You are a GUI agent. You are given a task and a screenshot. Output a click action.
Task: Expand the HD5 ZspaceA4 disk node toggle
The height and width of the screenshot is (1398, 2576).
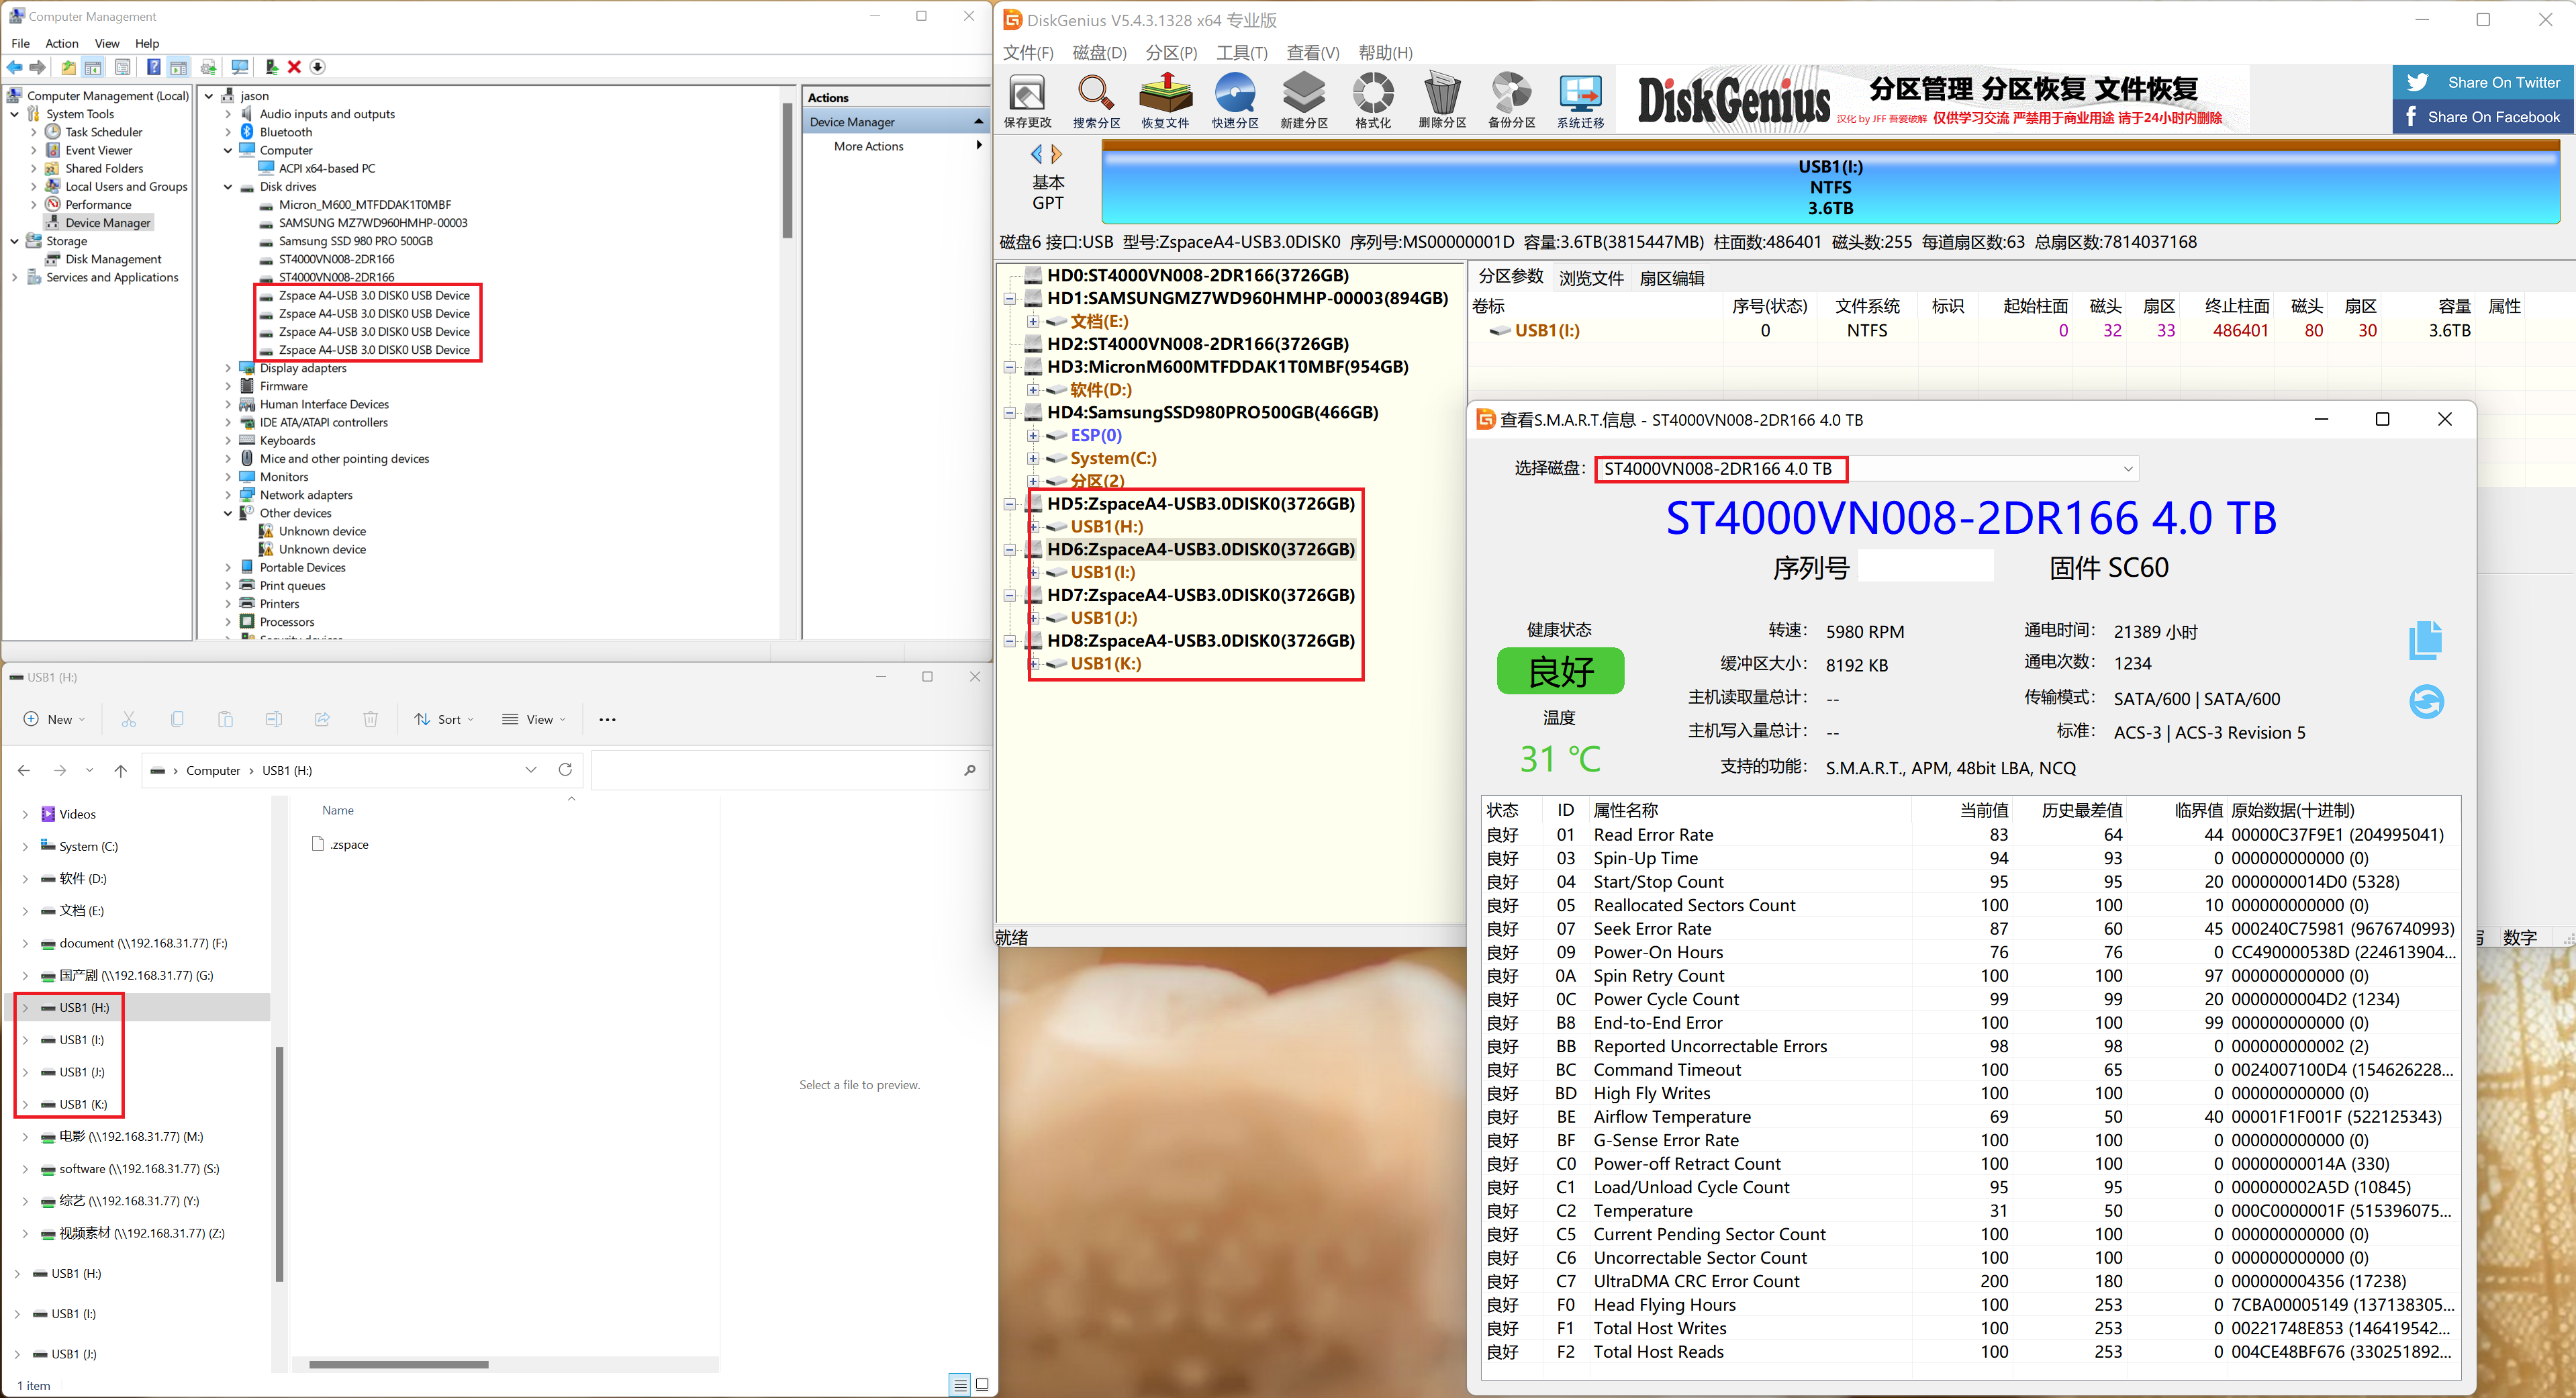point(1010,504)
